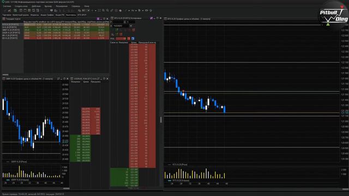
Task: Click the red POS value field
Action: [x=121, y=39]
